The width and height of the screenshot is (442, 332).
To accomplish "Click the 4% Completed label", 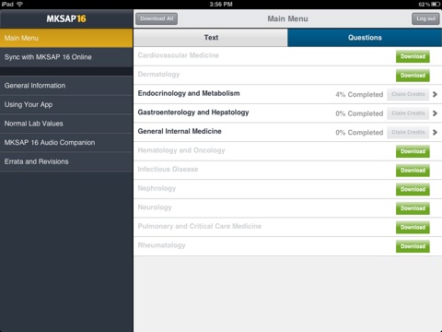I will point(359,95).
